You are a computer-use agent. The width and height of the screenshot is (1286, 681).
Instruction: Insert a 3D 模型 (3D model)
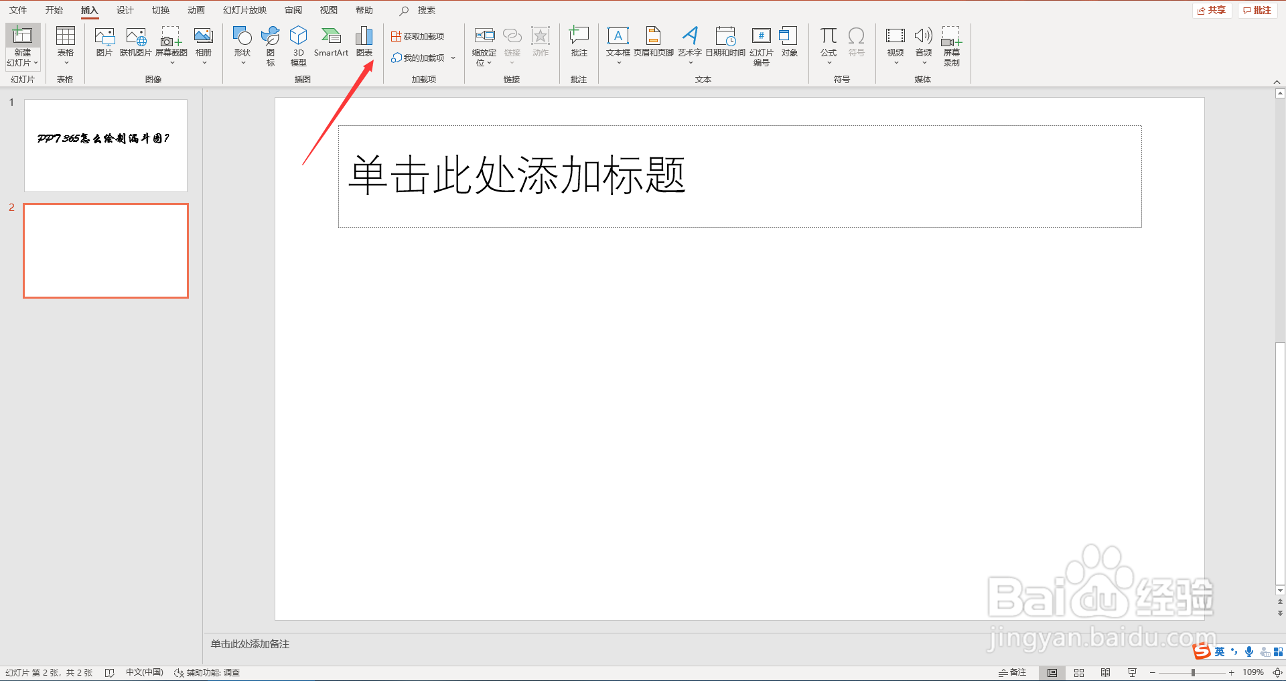[298, 44]
